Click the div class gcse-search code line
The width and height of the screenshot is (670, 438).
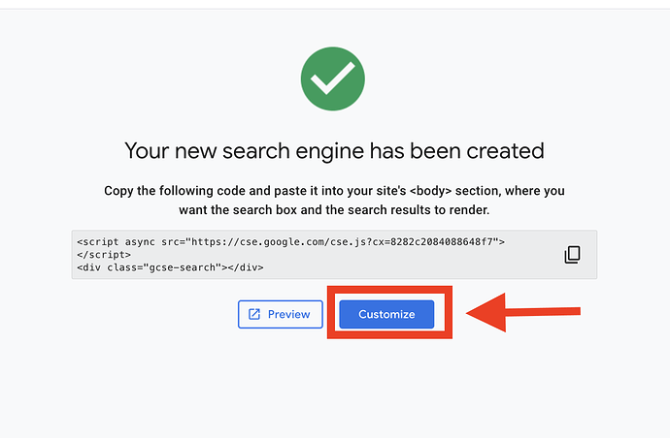[170, 267]
